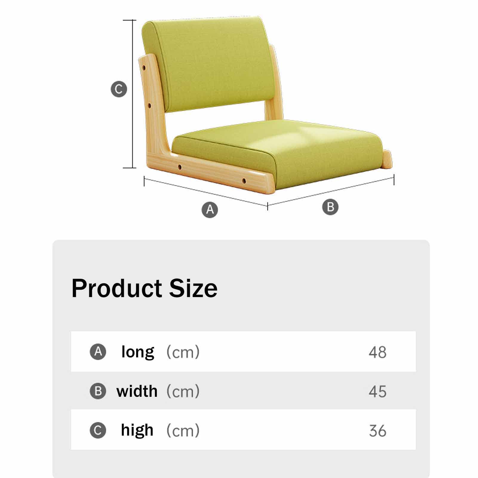Click the "high" dimension label

137,430
